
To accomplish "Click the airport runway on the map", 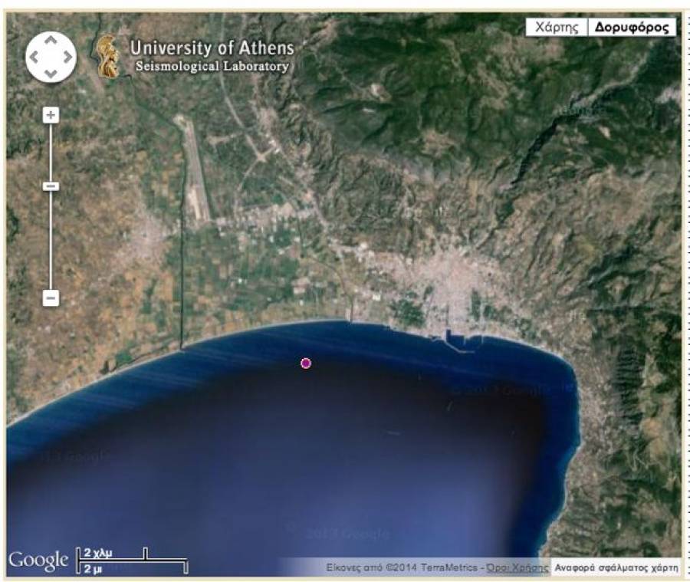I will [x=193, y=169].
